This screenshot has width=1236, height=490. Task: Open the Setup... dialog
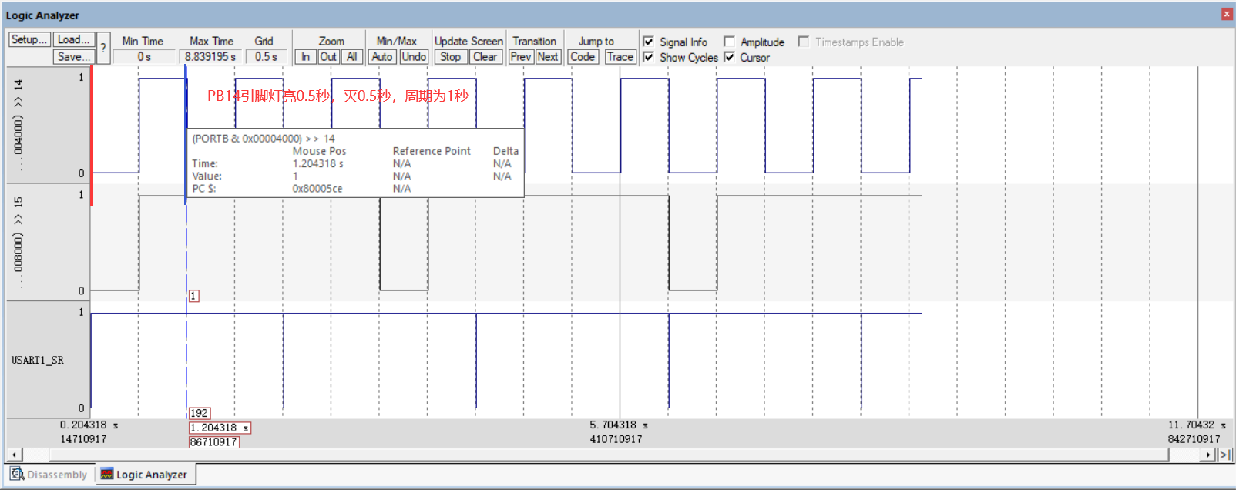[x=29, y=39]
